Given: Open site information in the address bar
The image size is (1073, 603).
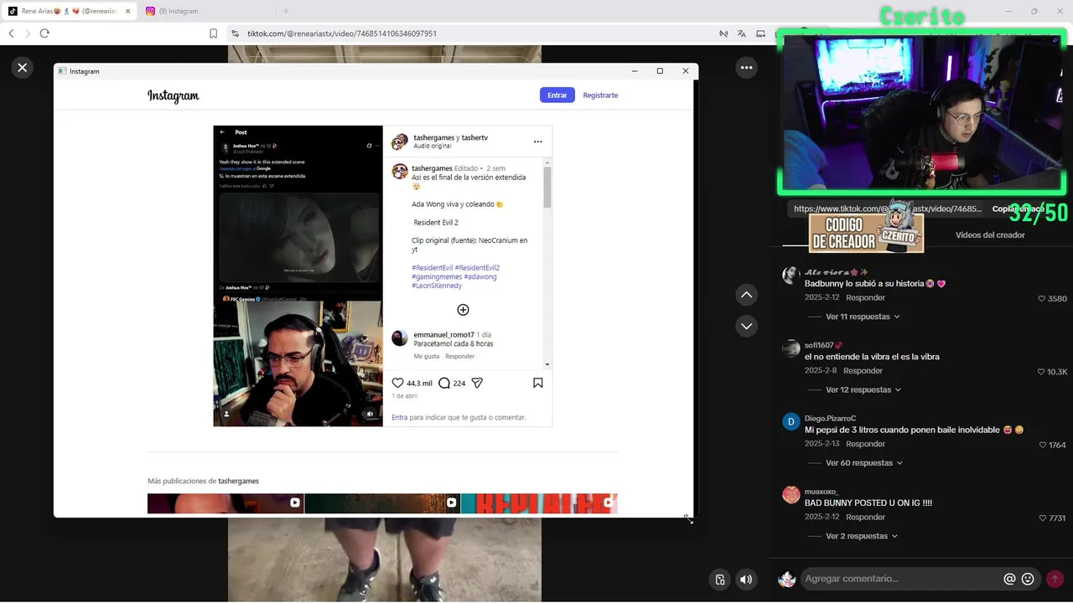Looking at the screenshot, I should (x=235, y=33).
